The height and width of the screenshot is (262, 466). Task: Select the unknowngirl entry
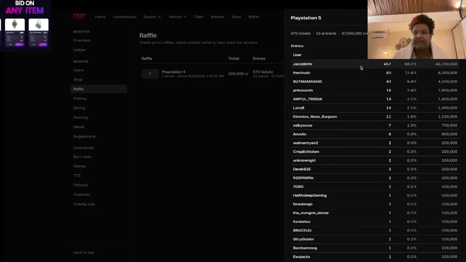click(x=375, y=160)
